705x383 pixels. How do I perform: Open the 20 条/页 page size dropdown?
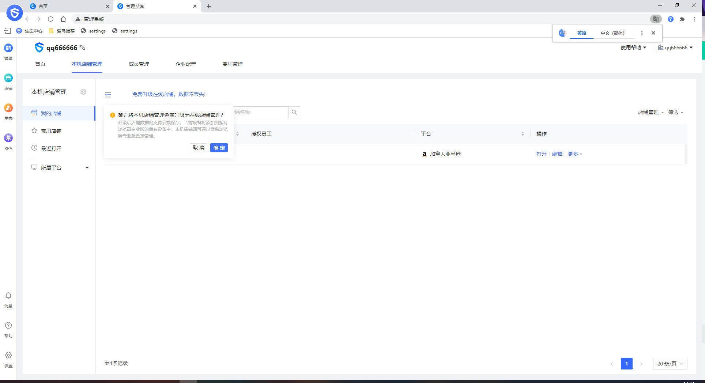[x=670, y=364]
